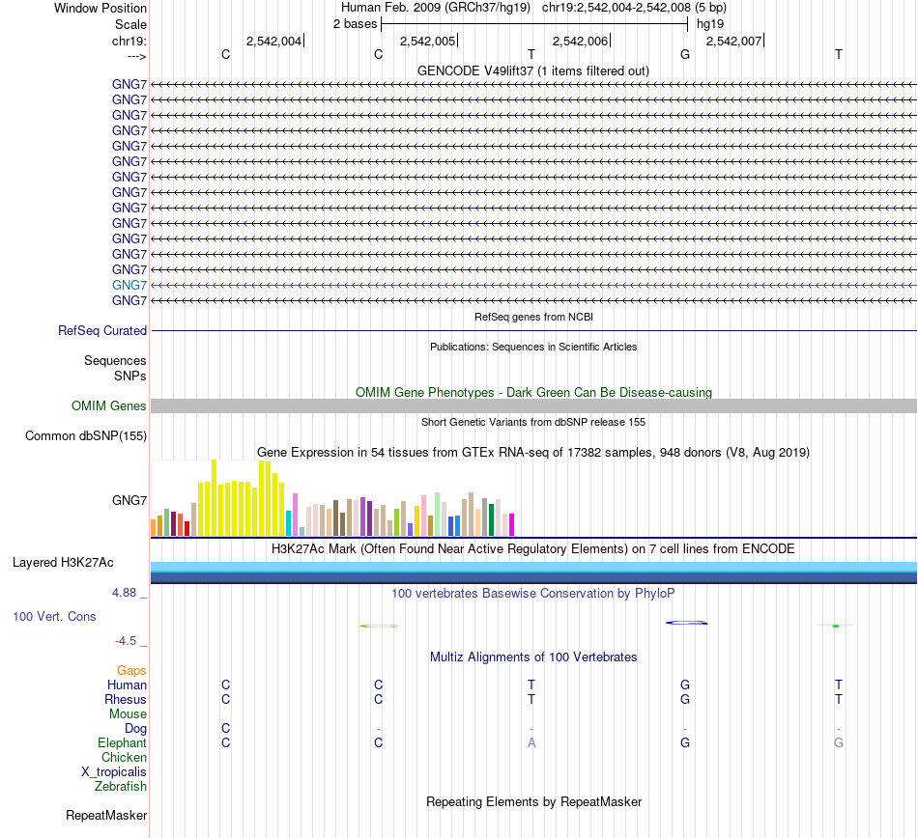
Task: Open Short Genetic Variants from dbSNP title
Action: coord(533,422)
